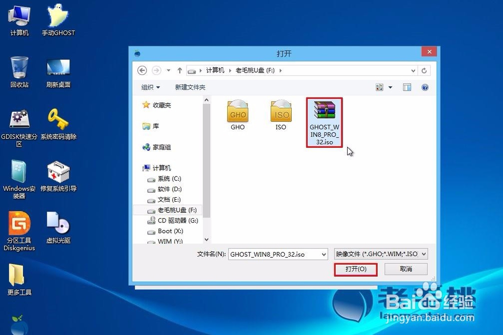Expand the 文件名 filename combo dropdown
The height and width of the screenshot is (335, 503).
tap(323, 255)
